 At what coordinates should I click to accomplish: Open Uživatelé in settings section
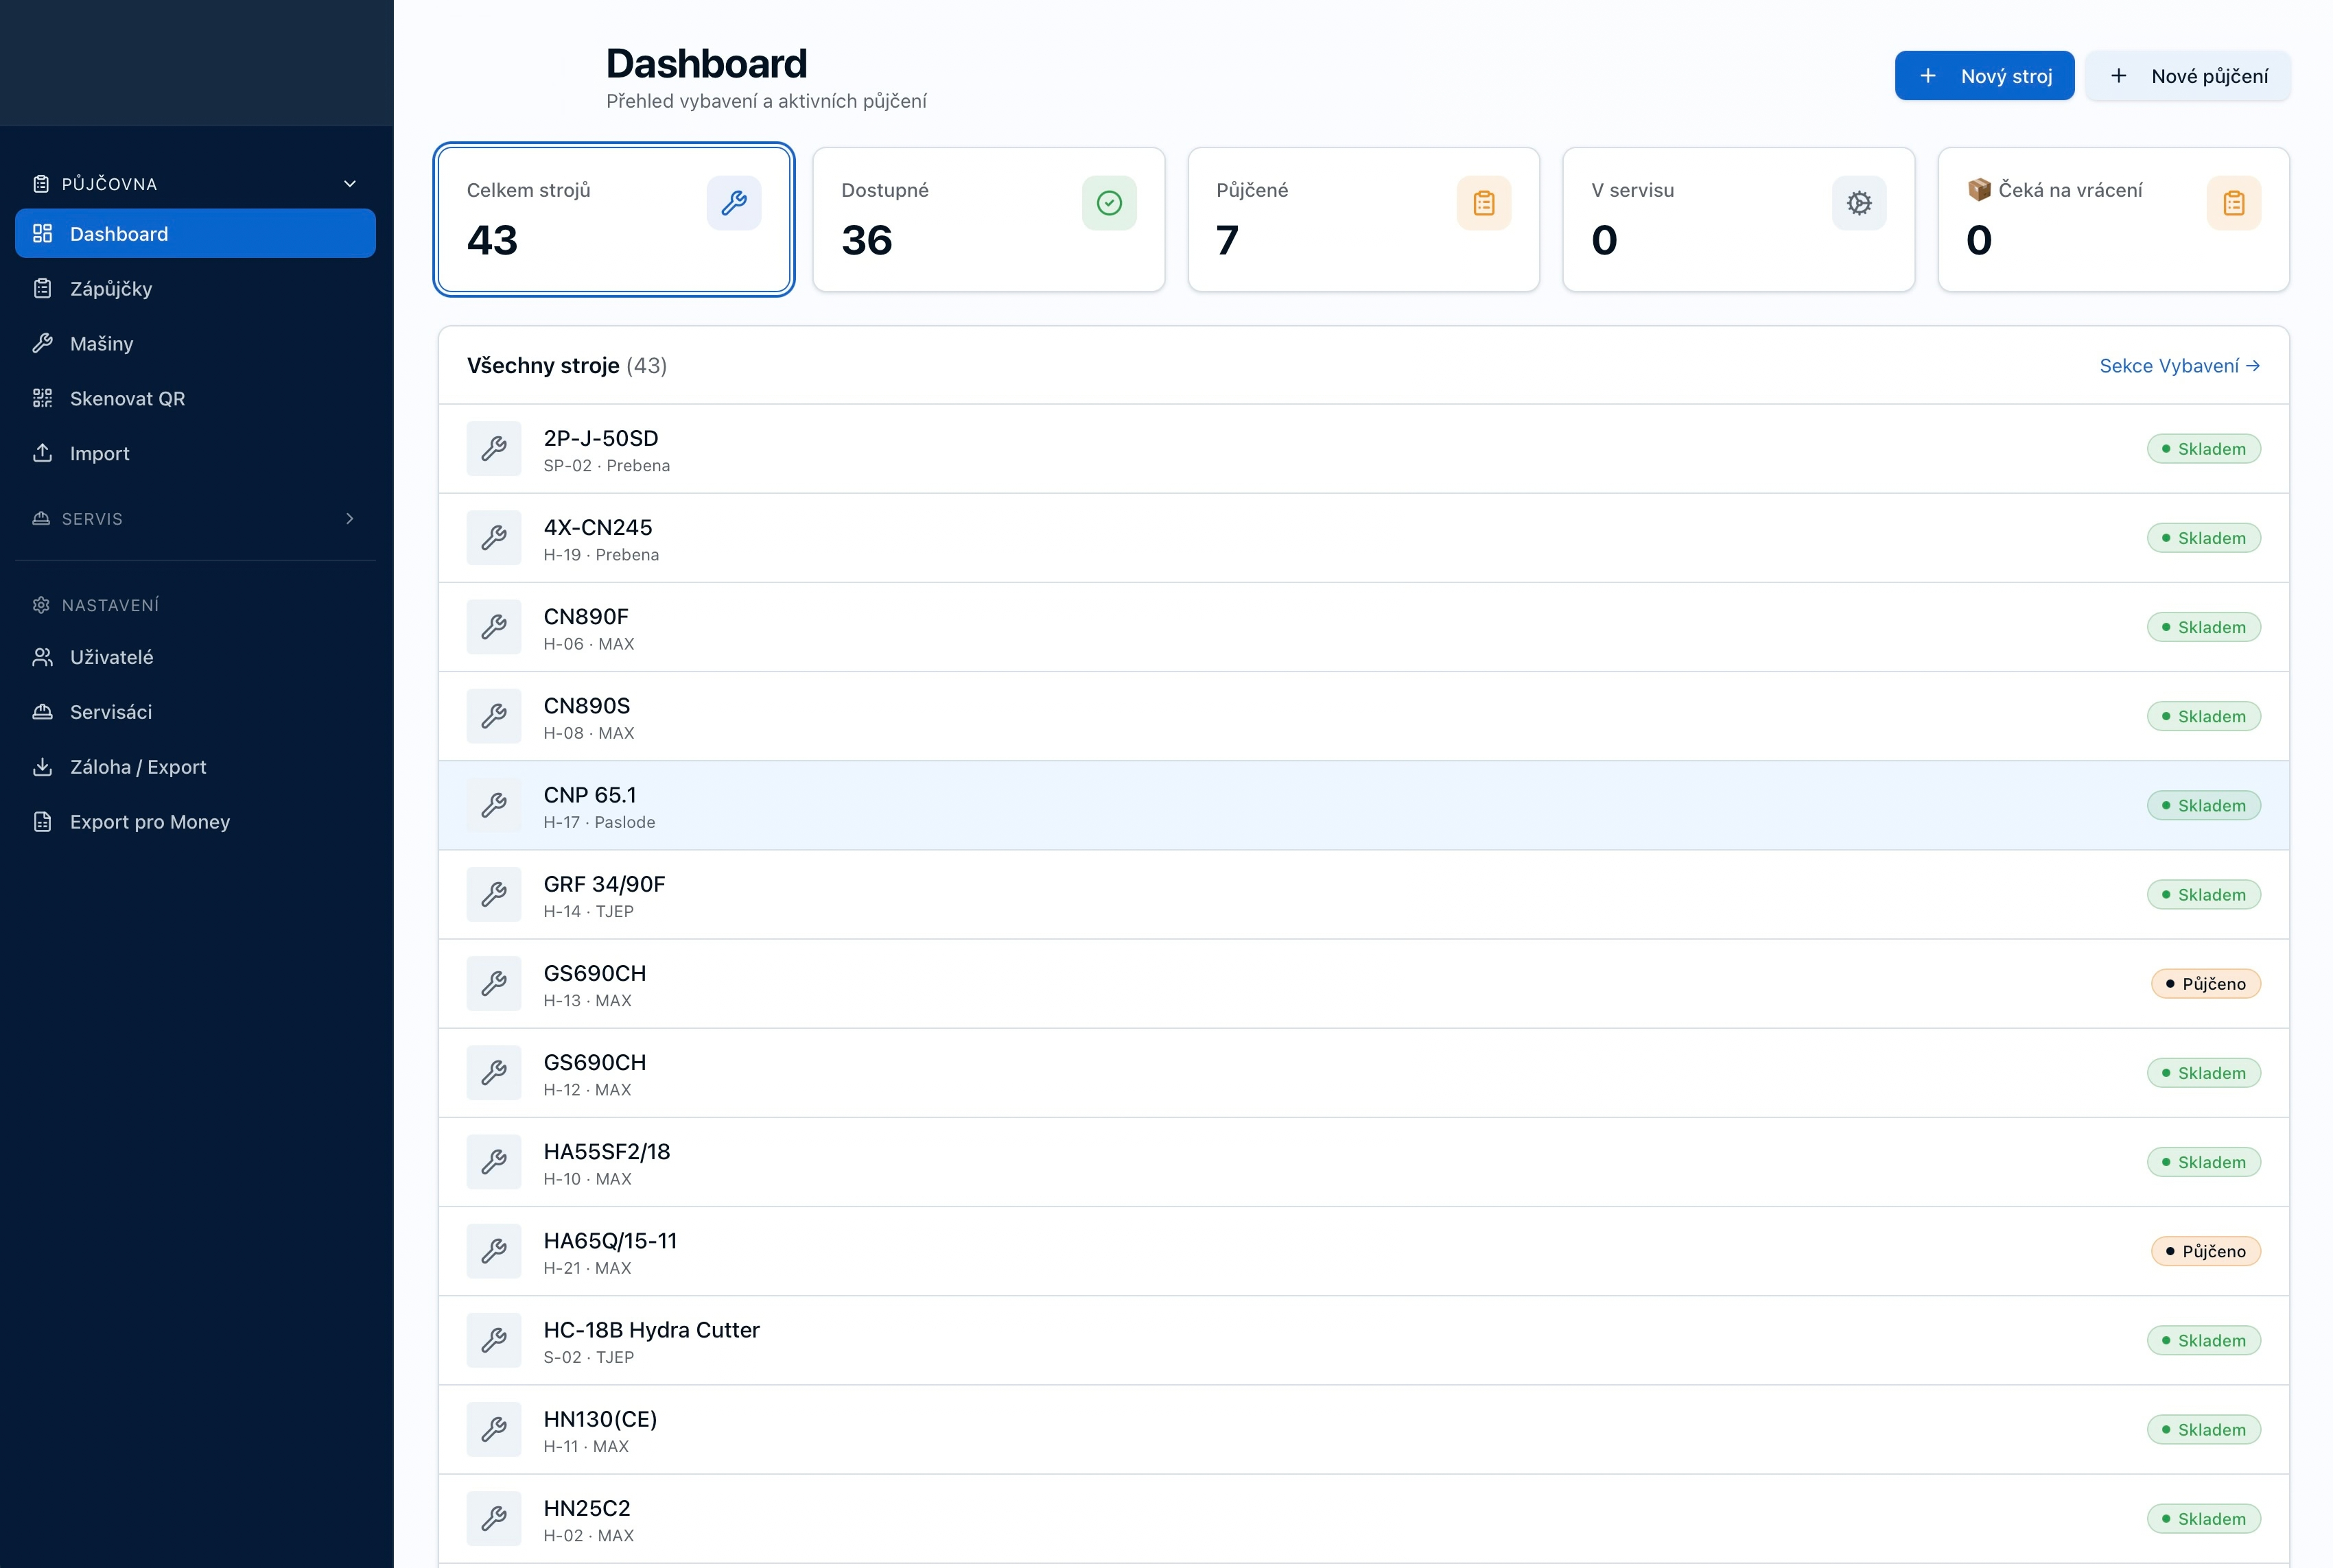click(195, 657)
